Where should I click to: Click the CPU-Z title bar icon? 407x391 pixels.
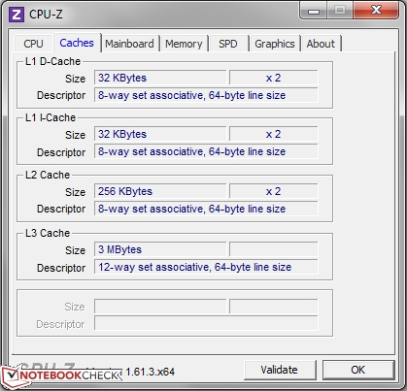pyautogui.click(x=16, y=15)
